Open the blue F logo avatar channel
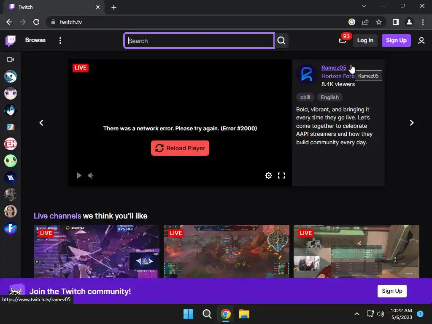Image resolution: width=432 pixels, height=324 pixels. [11, 228]
